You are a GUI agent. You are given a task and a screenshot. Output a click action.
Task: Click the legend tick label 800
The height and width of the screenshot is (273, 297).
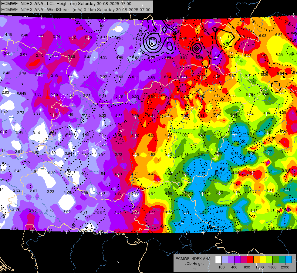coord(247,267)
